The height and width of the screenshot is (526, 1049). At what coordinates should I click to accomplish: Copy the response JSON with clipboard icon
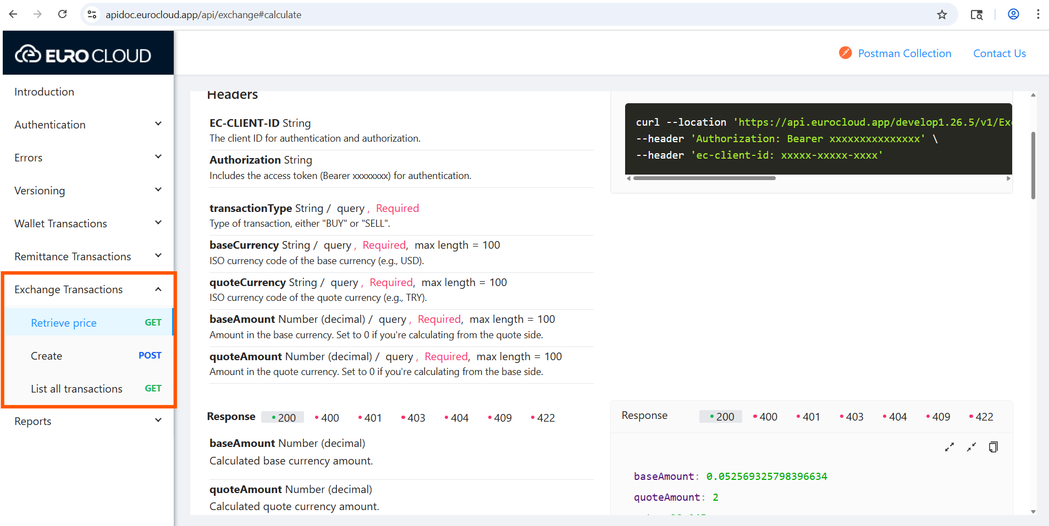point(993,447)
